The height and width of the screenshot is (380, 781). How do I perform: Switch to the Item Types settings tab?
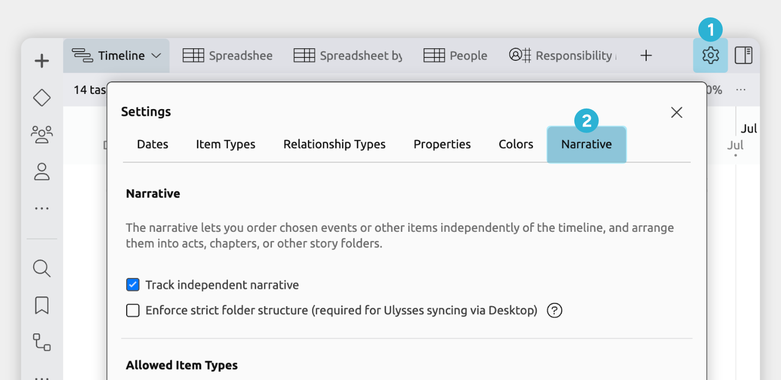tap(226, 144)
